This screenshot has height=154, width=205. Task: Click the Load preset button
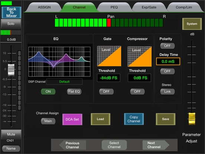[100, 119]
